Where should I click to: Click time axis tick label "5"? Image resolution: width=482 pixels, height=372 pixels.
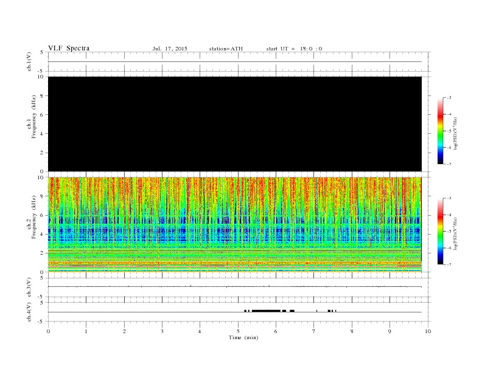(238, 331)
